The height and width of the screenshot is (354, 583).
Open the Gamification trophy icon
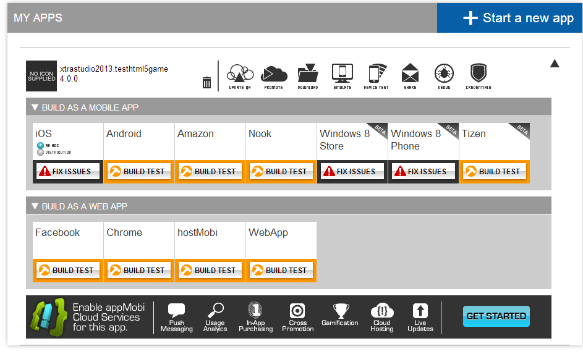340,315
